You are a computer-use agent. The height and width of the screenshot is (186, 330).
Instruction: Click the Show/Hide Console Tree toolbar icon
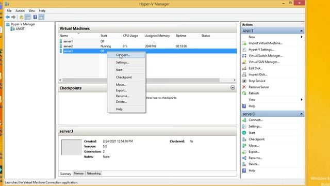pyautogui.click(x=27, y=17)
